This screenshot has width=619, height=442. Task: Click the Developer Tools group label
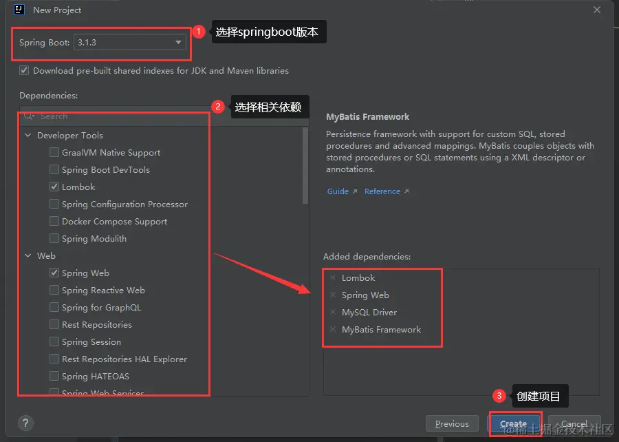point(70,135)
